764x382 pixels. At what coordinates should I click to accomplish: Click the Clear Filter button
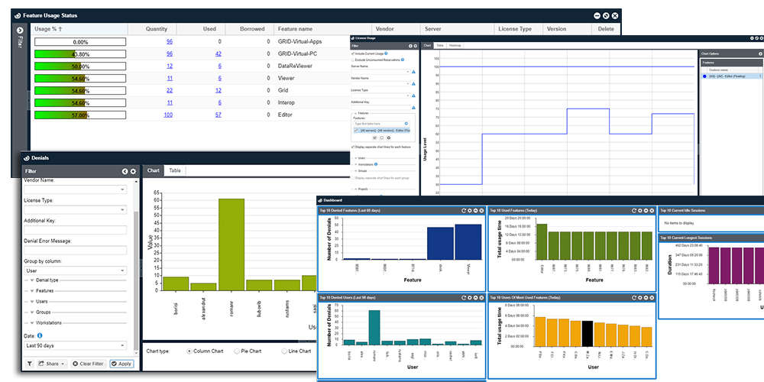tap(88, 364)
